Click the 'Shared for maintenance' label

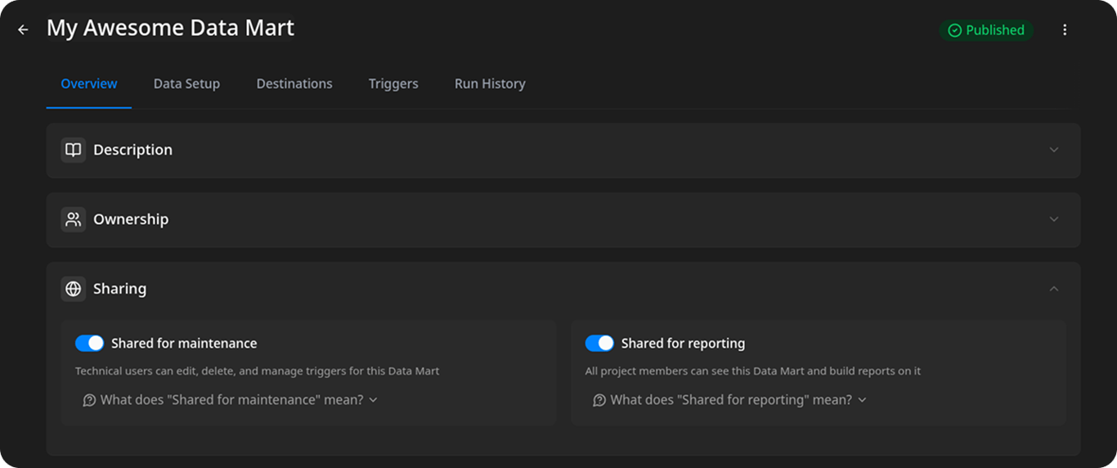point(184,344)
